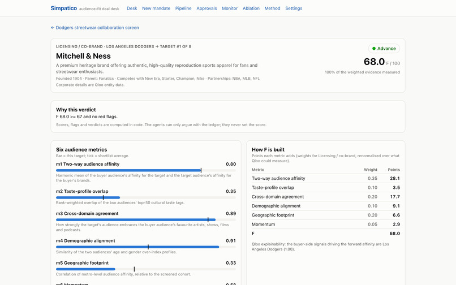Return to Dodgers streetwear collaboration screen

click(95, 28)
